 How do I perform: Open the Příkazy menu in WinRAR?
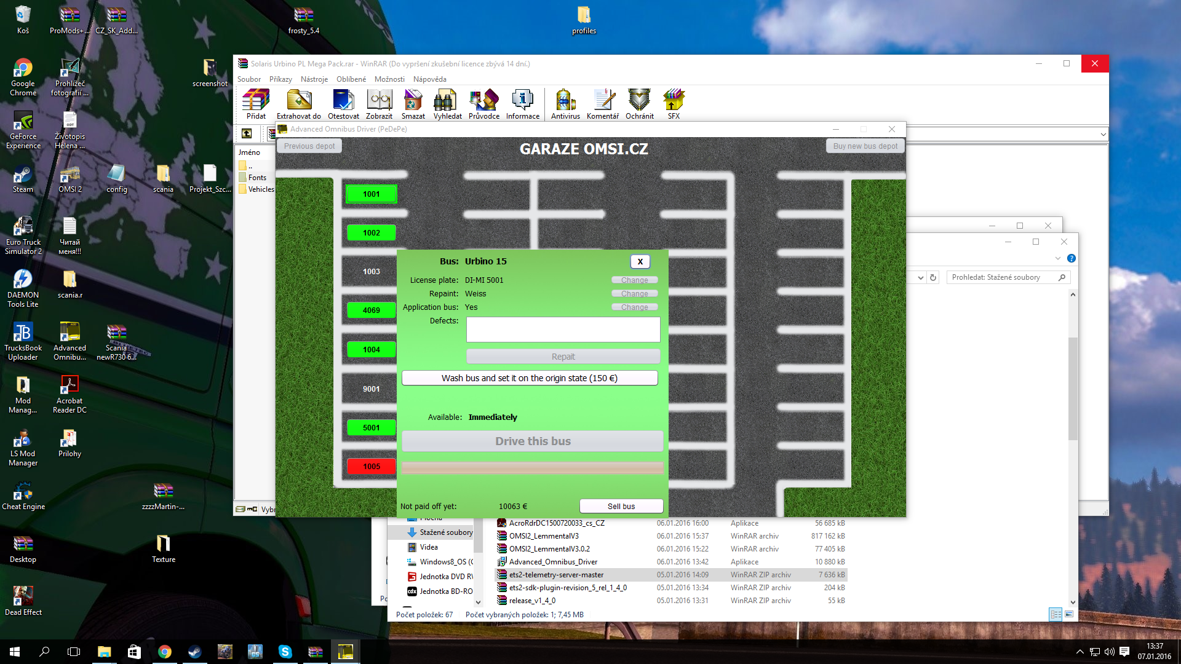(x=280, y=79)
